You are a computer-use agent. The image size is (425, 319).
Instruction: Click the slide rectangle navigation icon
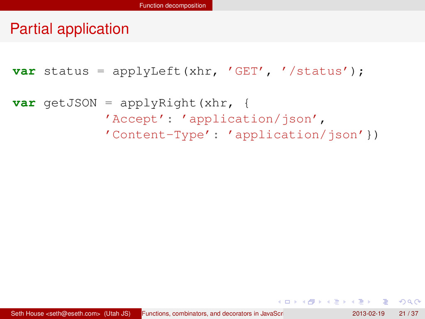[x=287, y=302]
